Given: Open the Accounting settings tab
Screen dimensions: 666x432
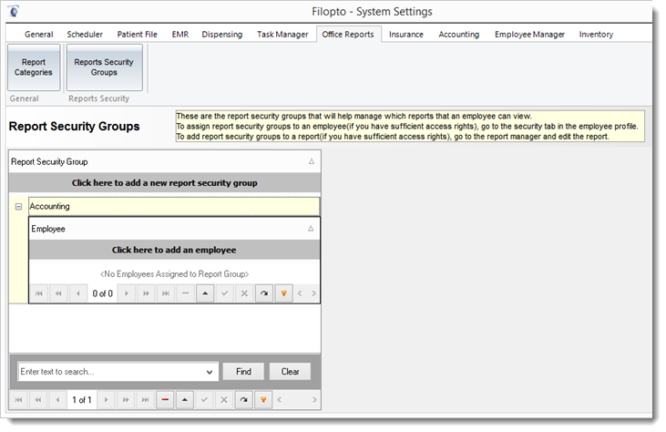Looking at the screenshot, I should pyautogui.click(x=458, y=35).
